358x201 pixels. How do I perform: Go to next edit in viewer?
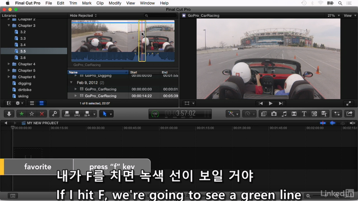coord(281,103)
